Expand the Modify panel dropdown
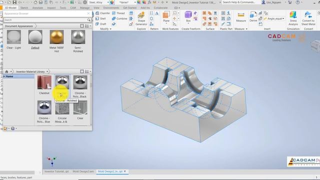The height and width of the screenshot is (180, 320). coord(110,29)
